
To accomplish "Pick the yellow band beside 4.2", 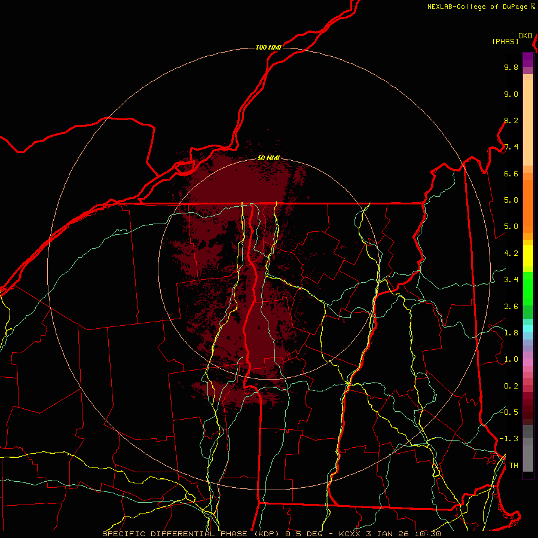I will (x=528, y=256).
